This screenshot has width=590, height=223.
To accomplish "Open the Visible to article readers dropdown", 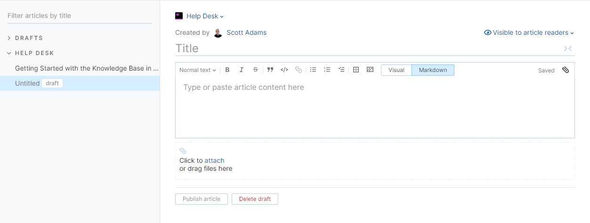I will (x=529, y=33).
